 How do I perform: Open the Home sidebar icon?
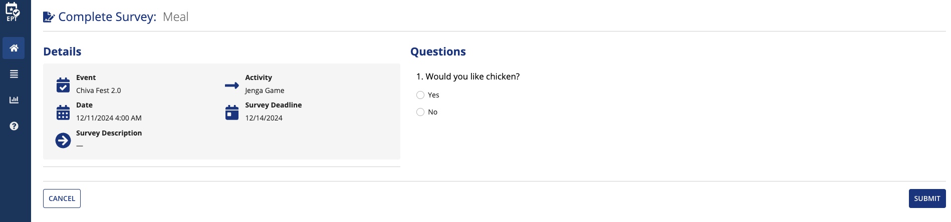click(14, 48)
